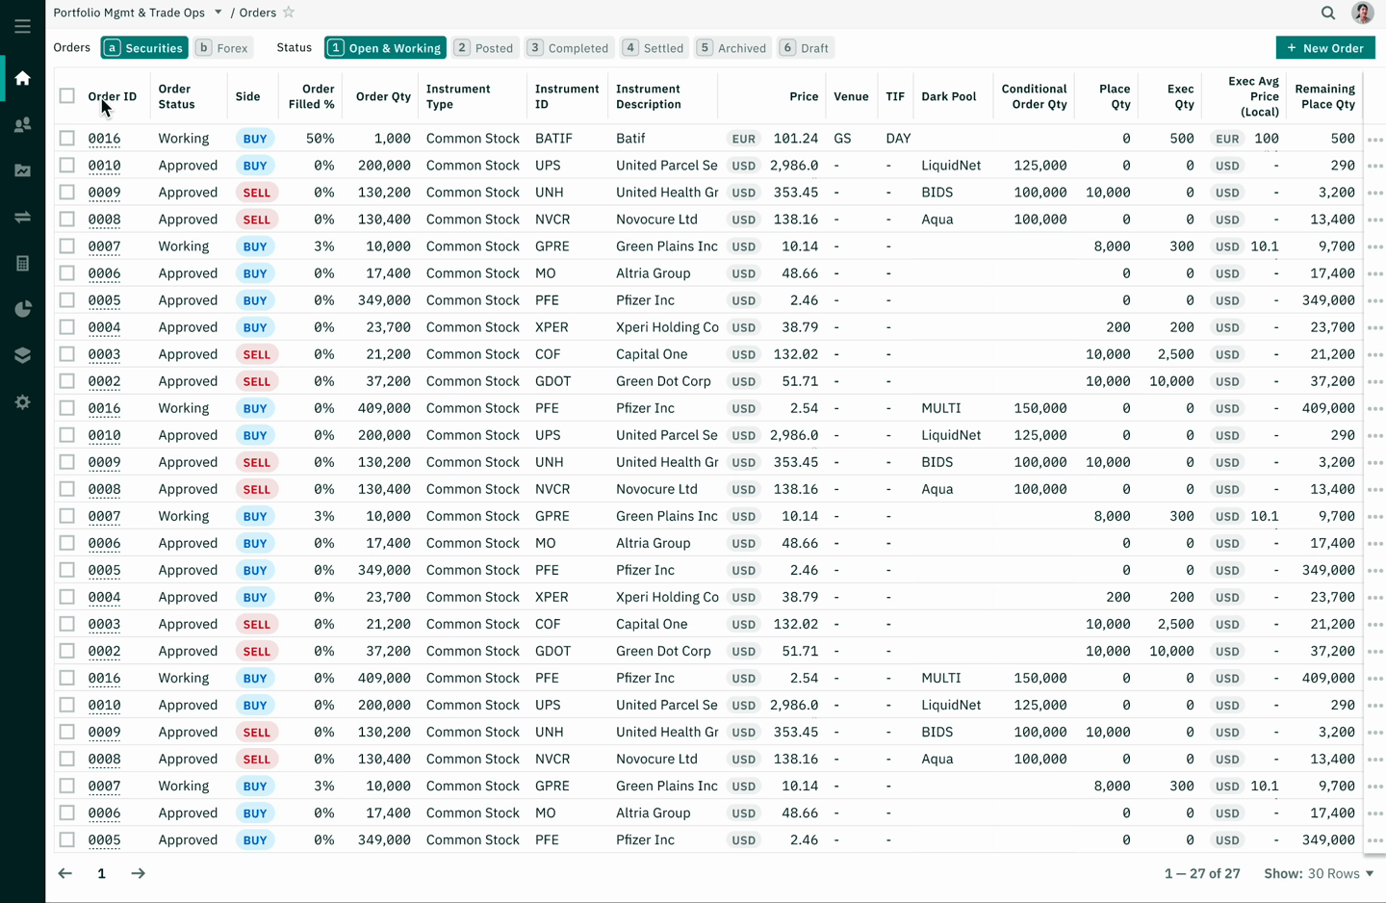Open the hamburger menu in sidebar

tap(22, 26)
